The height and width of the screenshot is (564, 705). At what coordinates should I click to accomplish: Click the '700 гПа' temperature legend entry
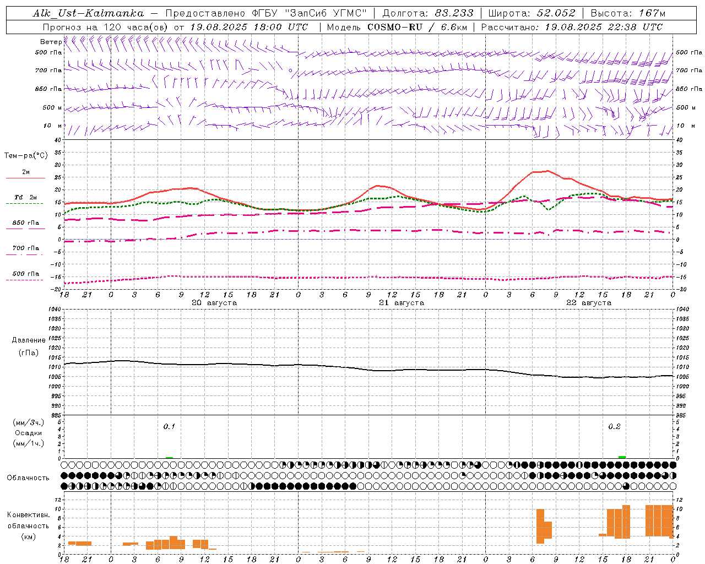point(26,248)
